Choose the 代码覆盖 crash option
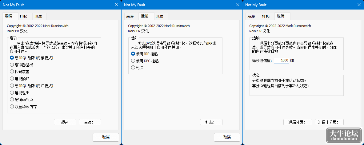The image size is (364, 145). point(20,72)
